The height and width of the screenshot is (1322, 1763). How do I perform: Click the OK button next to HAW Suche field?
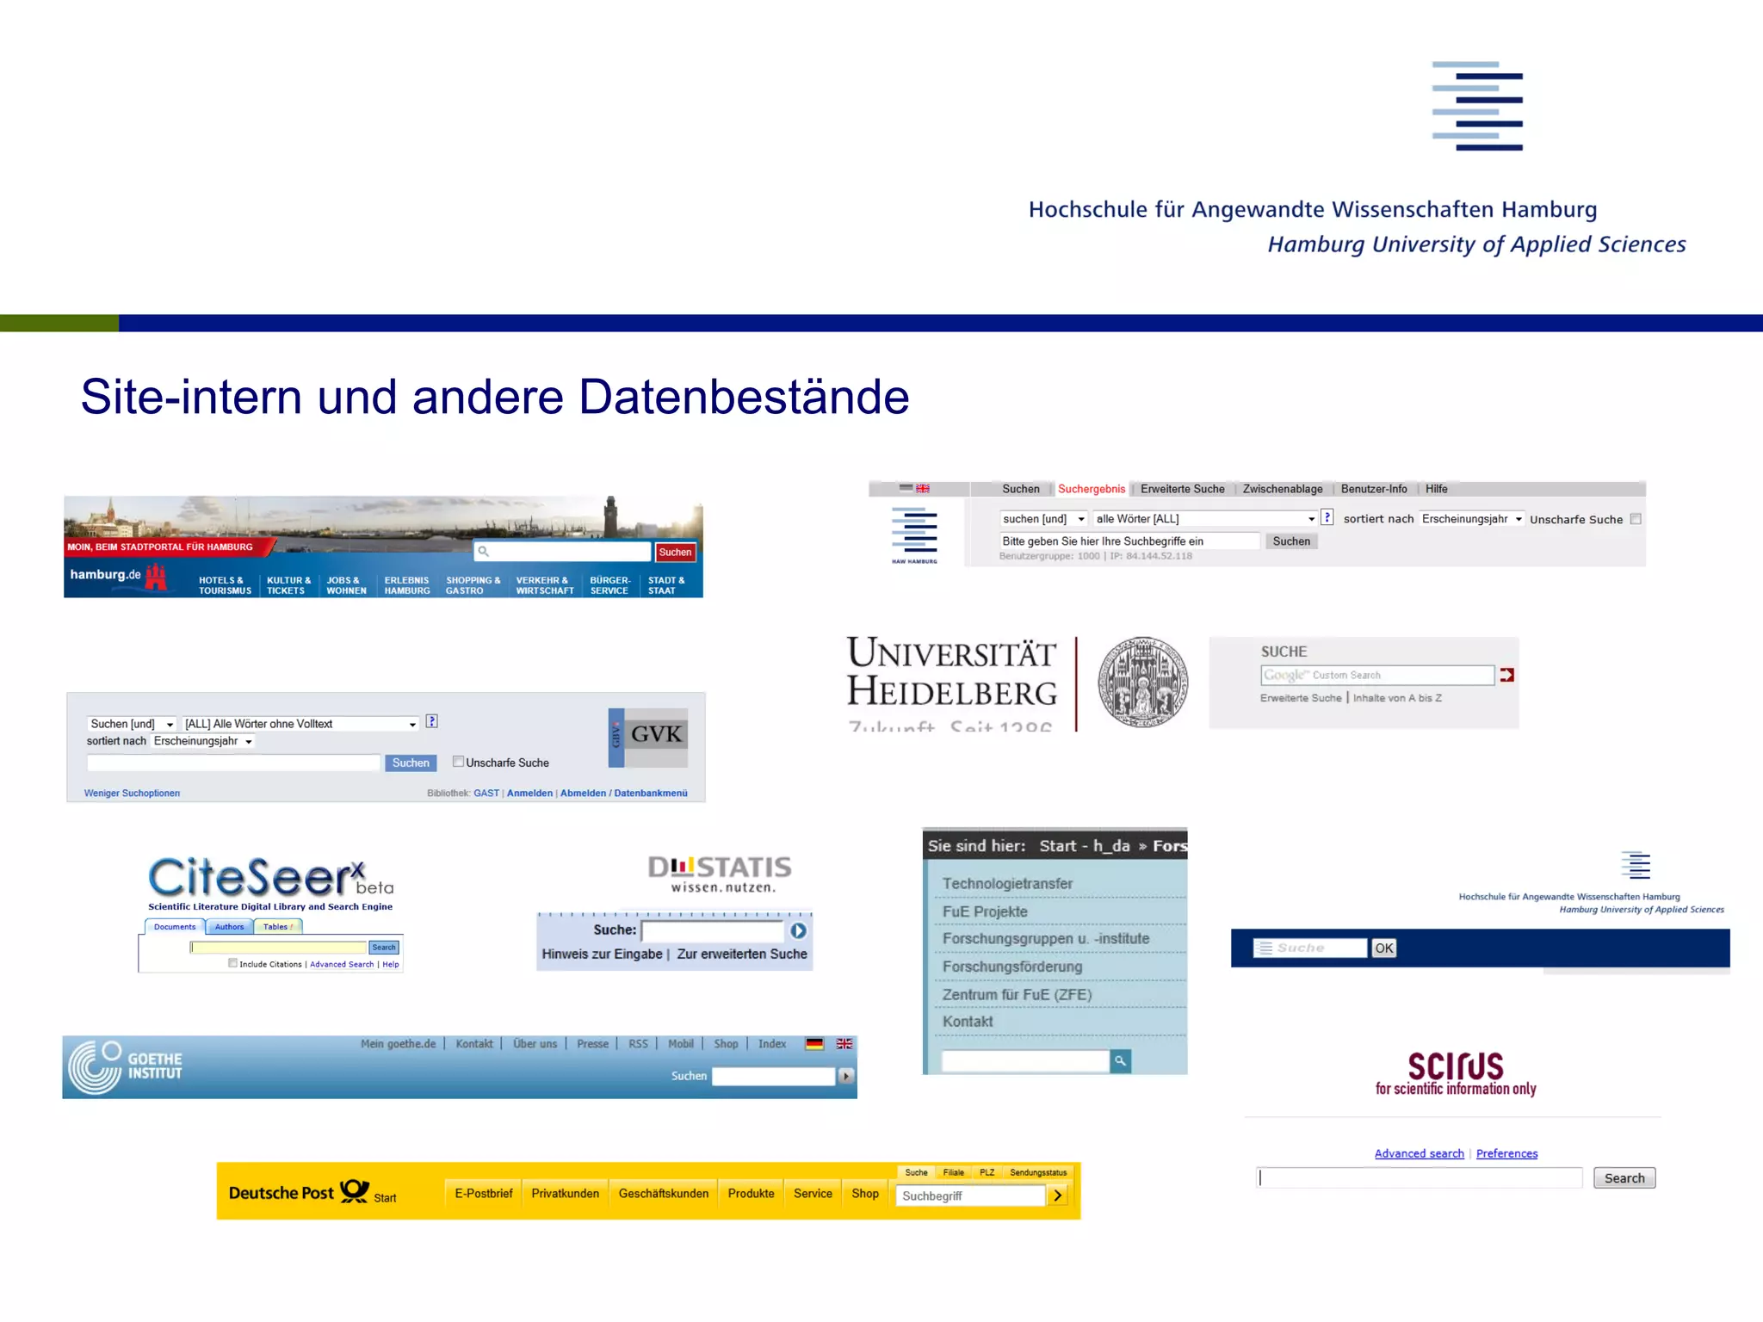tap(1383, 948)
